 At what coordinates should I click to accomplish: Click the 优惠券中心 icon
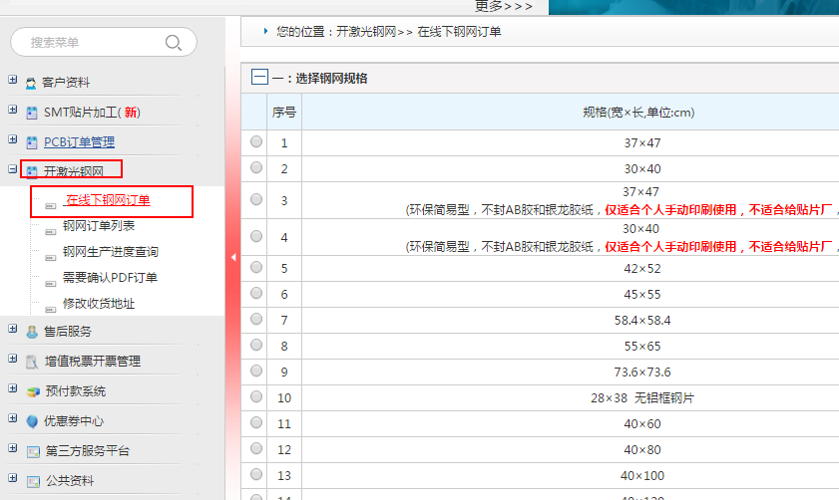click(x=32, y=421)
